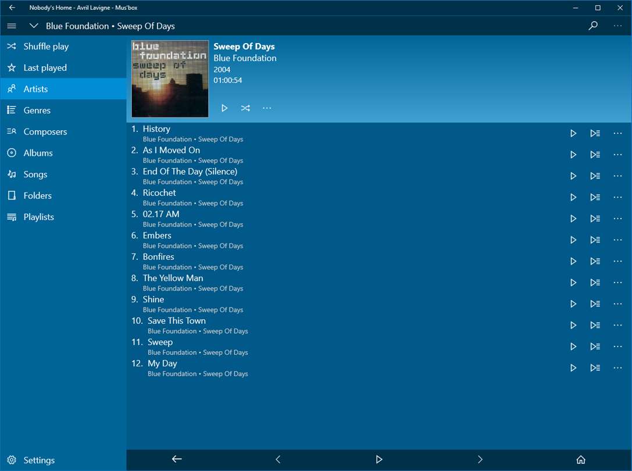The height and width of the screenshot is (471, 632).
Task: Play the track Embers
Action: point(573,240)
